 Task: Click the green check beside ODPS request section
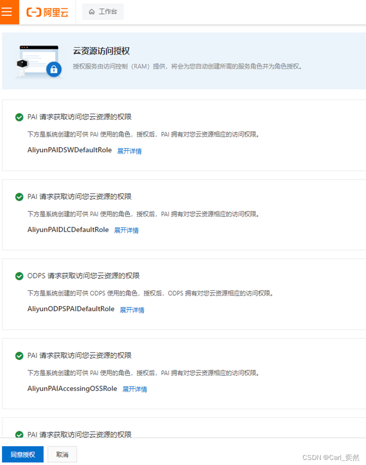point(19,276)
